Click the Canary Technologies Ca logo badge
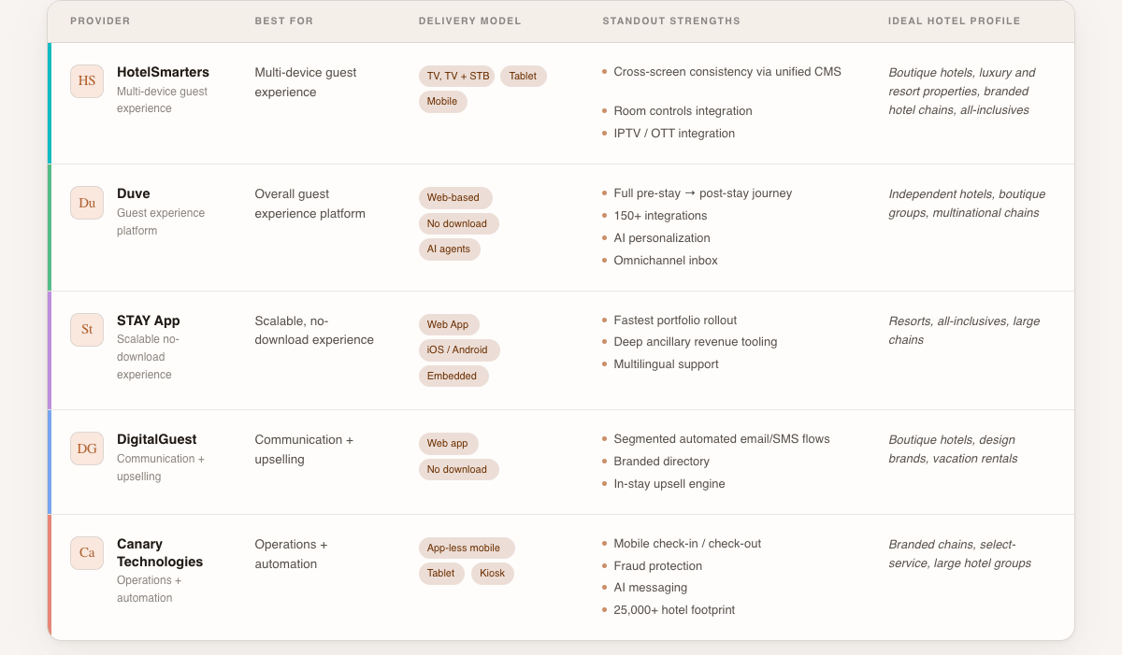1122x655 pixels. tap(87, 553)
